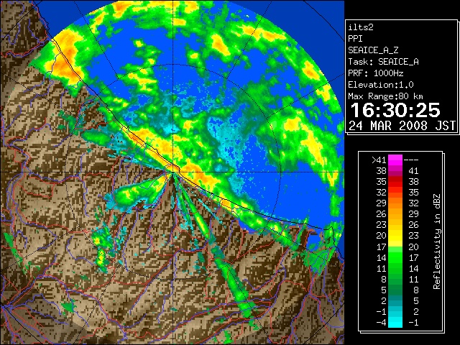The image size is (460, 345).
Task: Click the 'Elevation:1.0' text
Action: pyautogui.click(x=381, y=85)
